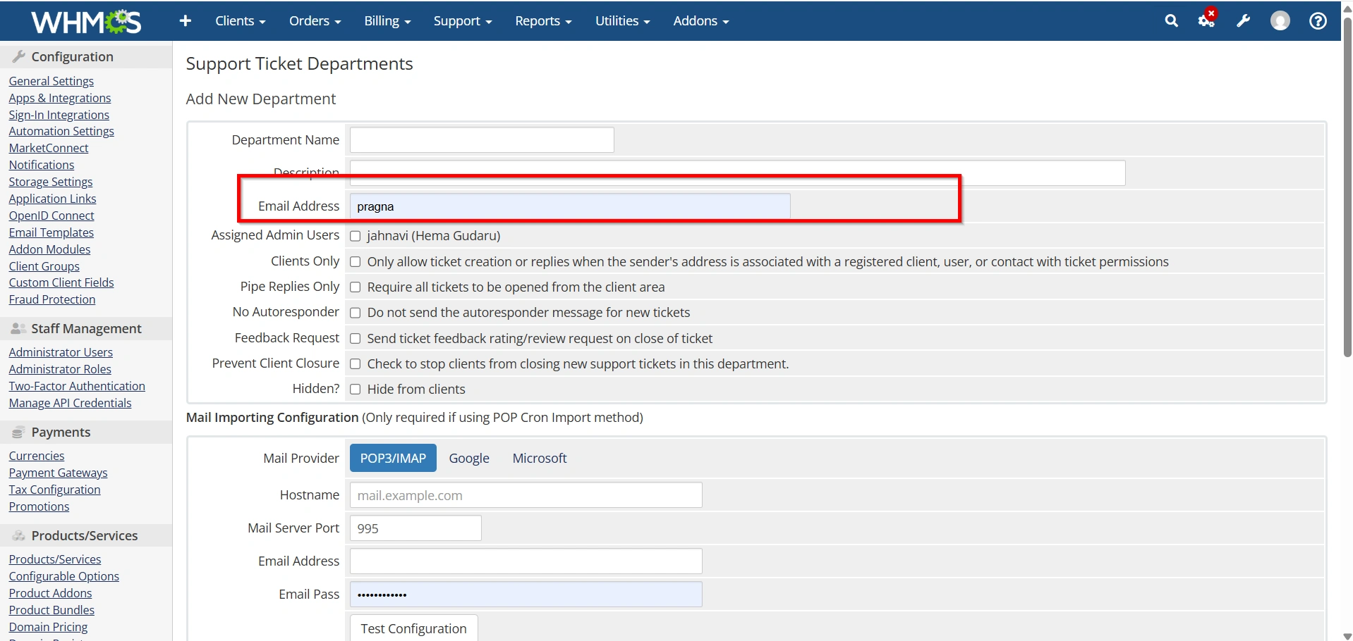Open the OpenID Connect link
1353x641 pixels.
click(x=51, y=216)
